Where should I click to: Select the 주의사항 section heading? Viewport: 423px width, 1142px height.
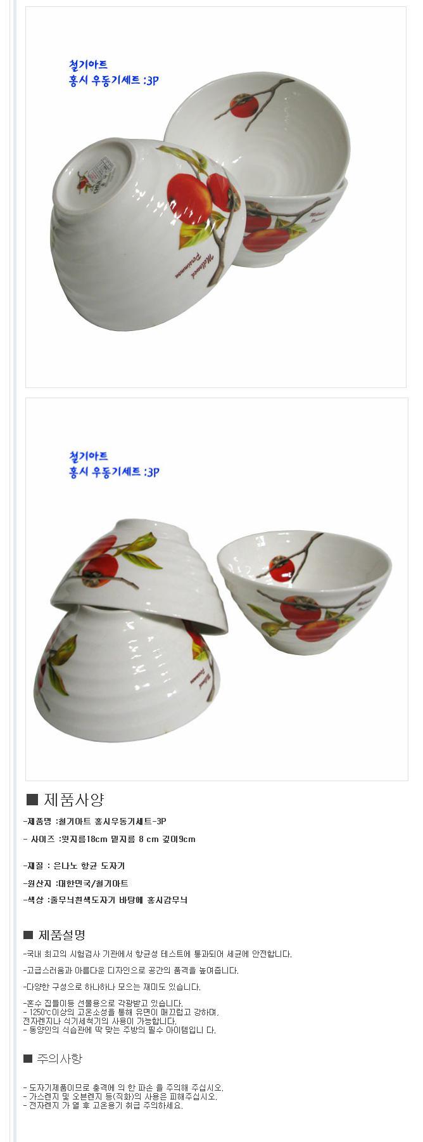click(60, 1058)
